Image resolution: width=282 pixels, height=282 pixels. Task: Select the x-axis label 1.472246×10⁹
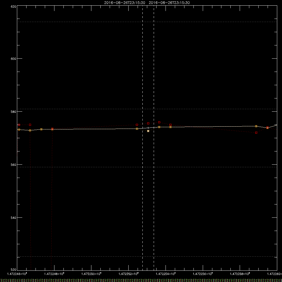17,274
